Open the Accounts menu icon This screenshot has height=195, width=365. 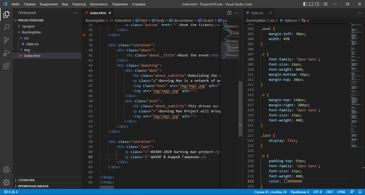[6, 170]
